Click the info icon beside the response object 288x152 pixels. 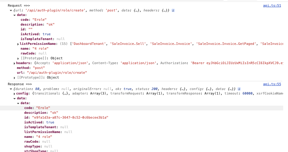click(x=239, y=89)
